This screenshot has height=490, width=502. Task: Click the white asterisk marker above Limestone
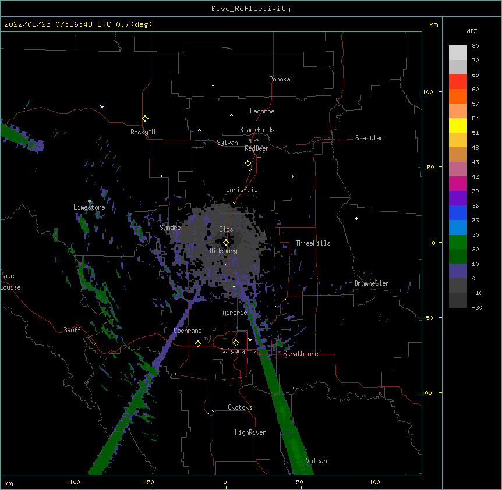click(89, 201)
